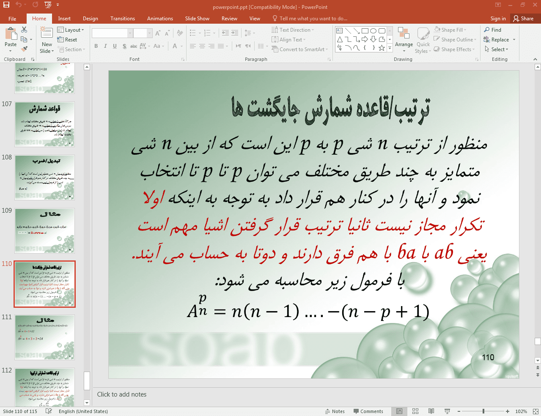Image resolution: width=541 pixels, height=416 pixels.
Task: Select slide 109 thumbnail
Action: (x=45, y=231)
